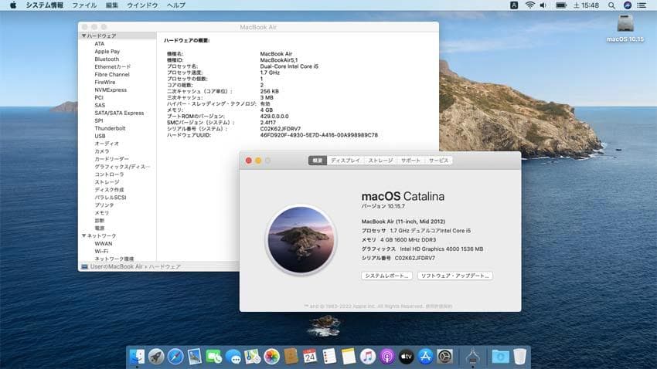Viewport: 657px width, 369px height.
Task: Click the macOS Catalina island image
Action: [x=301, y=240]
